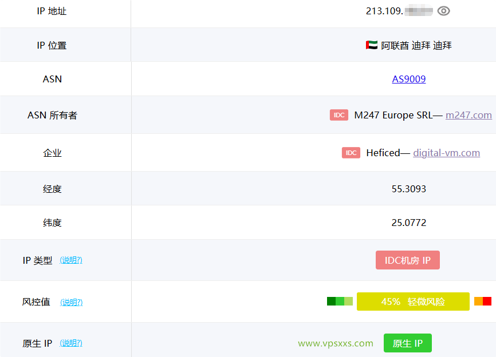Click the orange risk level swatch
Screen dimensions: 496x357
[x=478, y=302]
